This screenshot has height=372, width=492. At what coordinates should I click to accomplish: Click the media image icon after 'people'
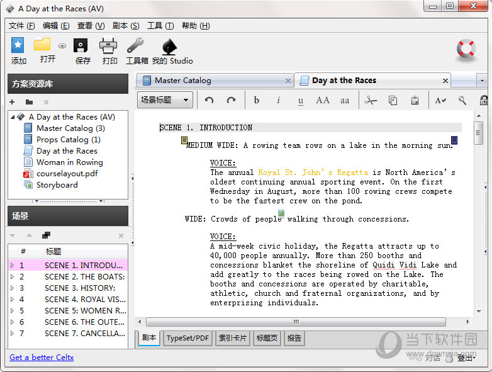(x=281, y=214)
